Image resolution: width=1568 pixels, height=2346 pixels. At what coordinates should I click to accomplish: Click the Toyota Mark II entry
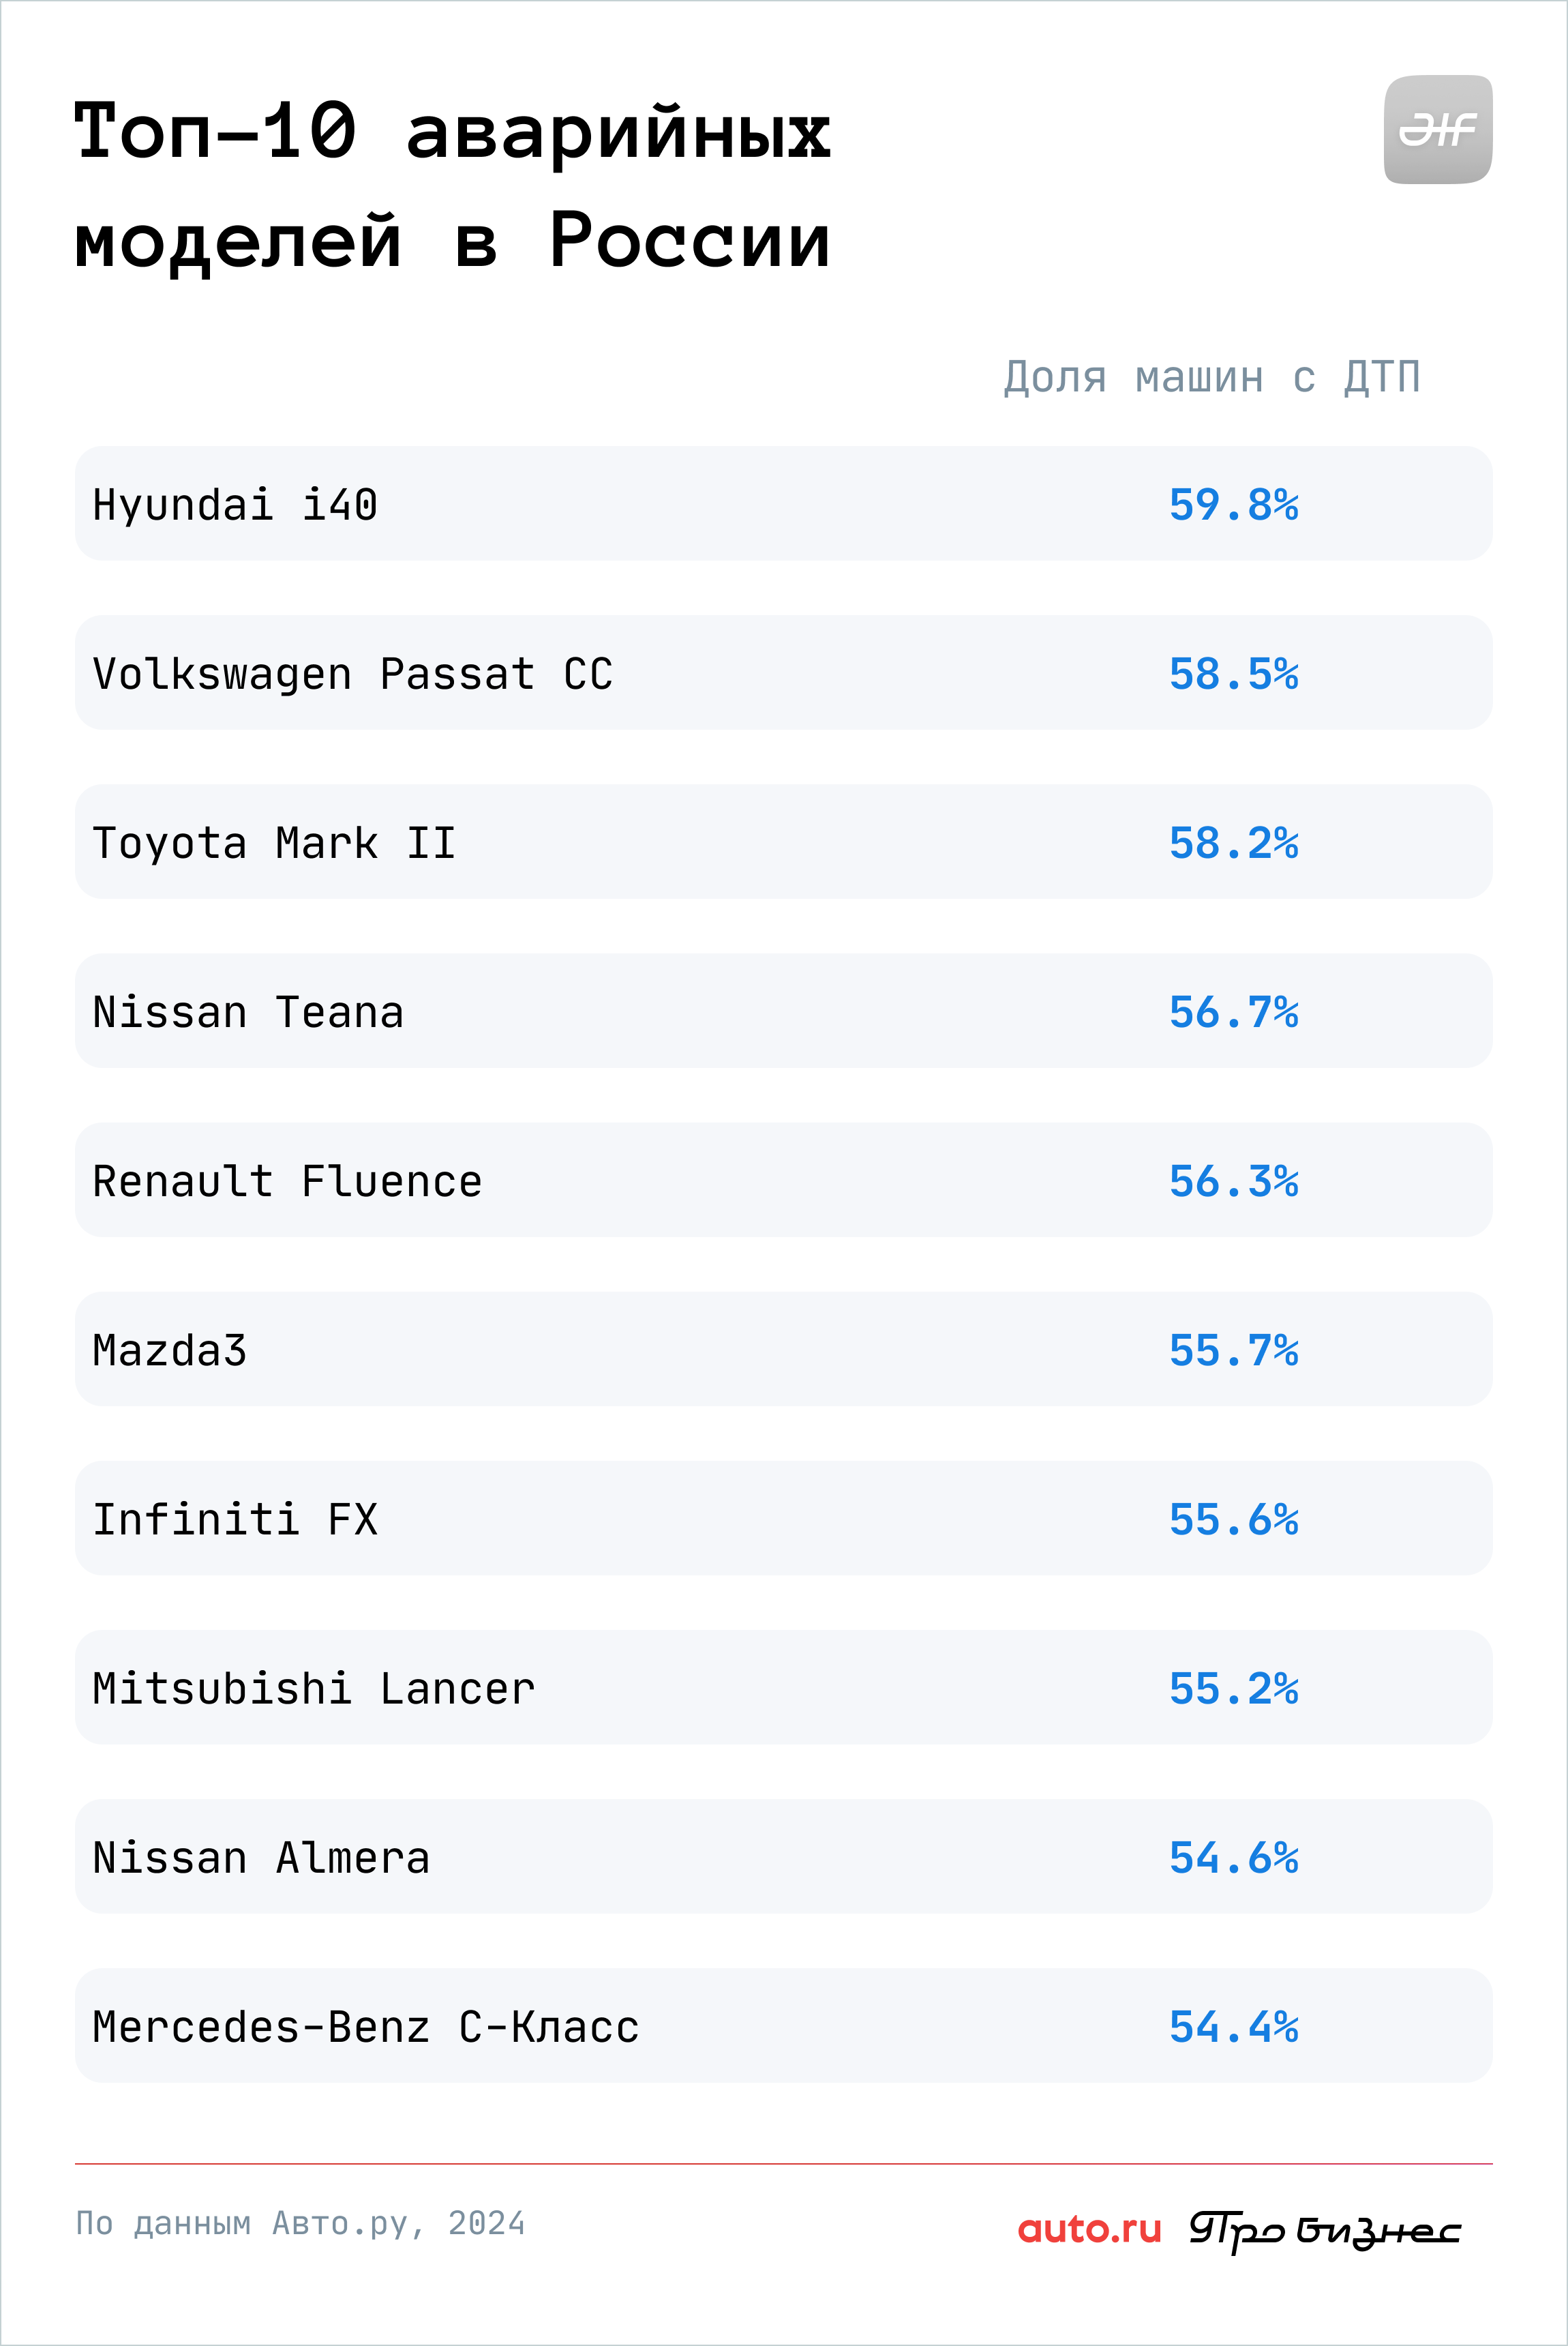tap(783, 842)
